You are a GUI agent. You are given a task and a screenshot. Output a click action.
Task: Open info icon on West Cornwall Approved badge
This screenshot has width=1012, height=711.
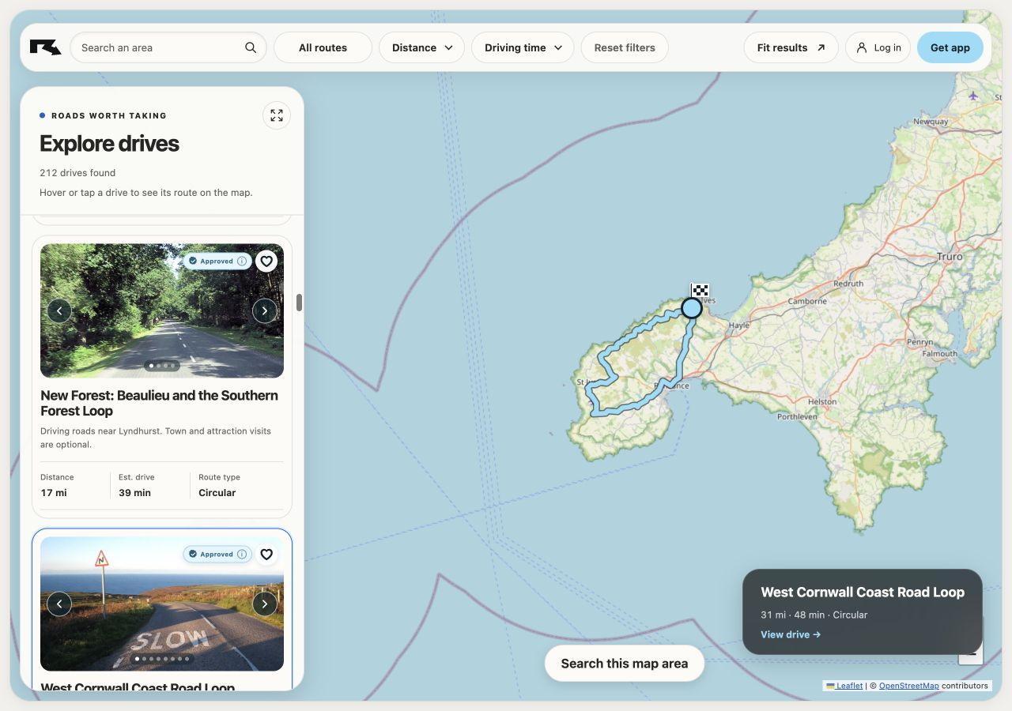pos(243,555)
